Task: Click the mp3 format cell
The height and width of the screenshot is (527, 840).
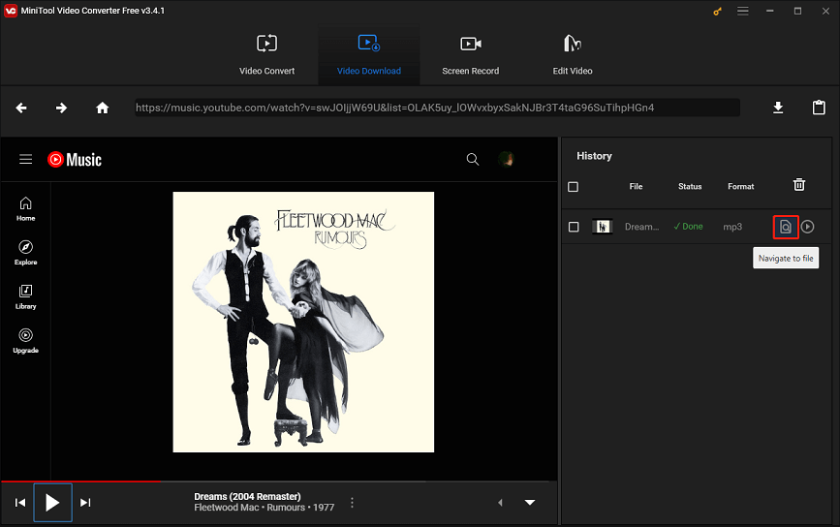Action: coord(732,227)
